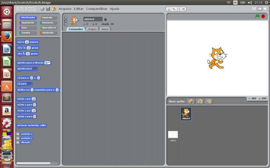Start scripts with green flag
This screenshot has height=168, width=270.
(x=257, y=16)
